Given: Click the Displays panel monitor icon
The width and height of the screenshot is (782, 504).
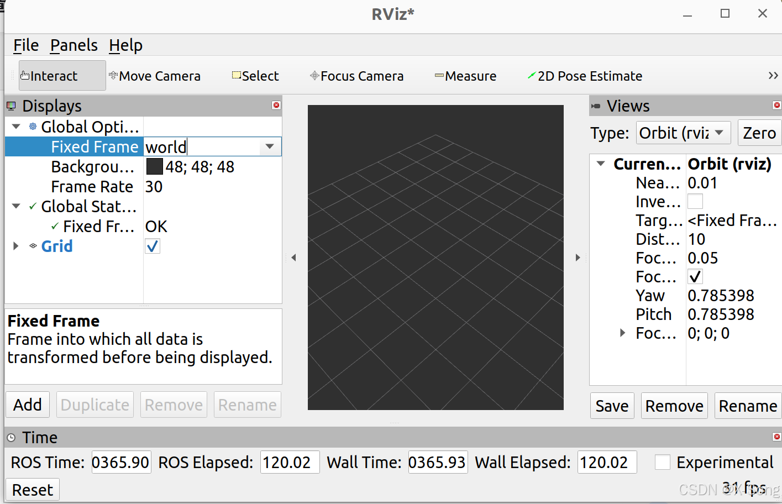Looking at the screenshot, I should point(11,106).
